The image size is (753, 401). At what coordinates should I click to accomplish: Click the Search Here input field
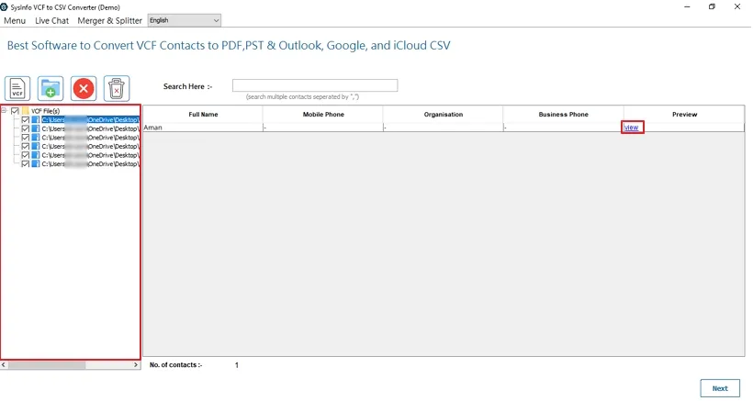click(x=315, y=85)
